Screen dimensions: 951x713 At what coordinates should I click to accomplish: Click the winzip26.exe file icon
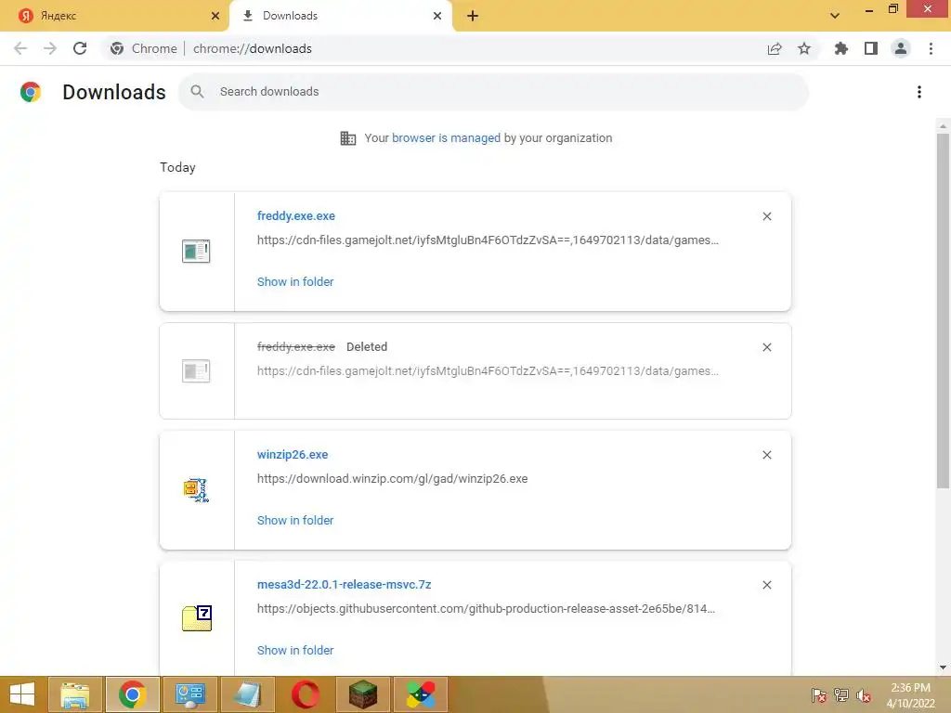coord(197,490)
